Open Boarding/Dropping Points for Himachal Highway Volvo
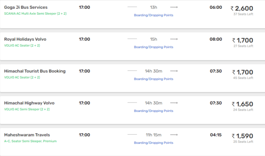The width and height of the screenshot is (265, 156). coord(154,111)
